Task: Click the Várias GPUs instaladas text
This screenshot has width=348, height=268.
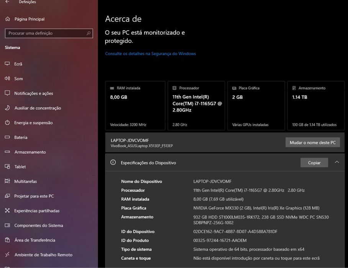Action: coord(250,124)
